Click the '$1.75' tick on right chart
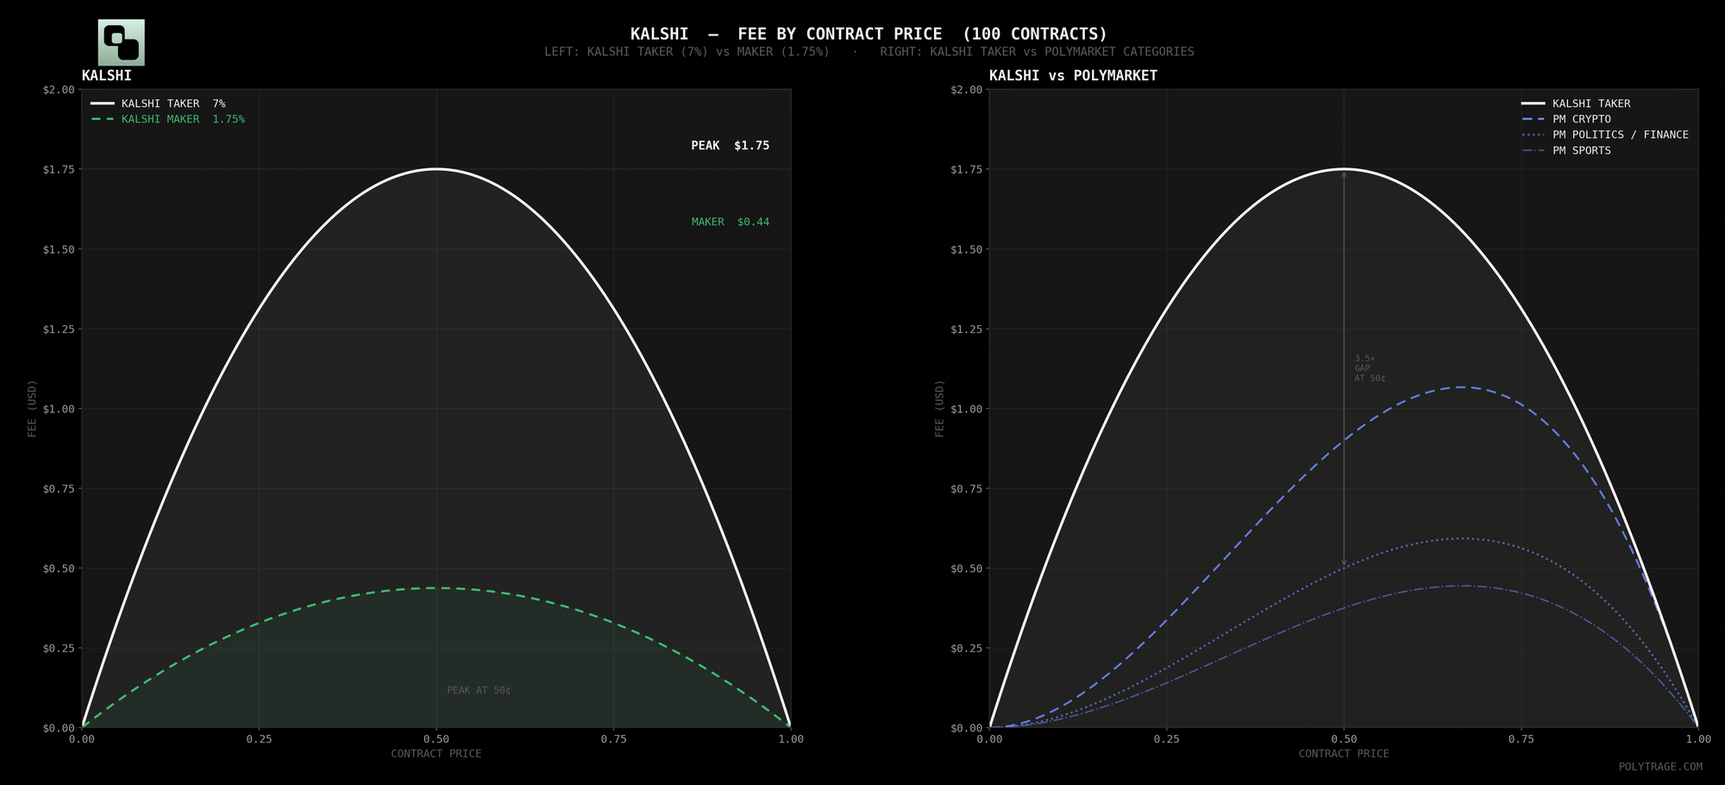Image resolution: width=1725 pixels, height=785 pixels. click(967, 169)
